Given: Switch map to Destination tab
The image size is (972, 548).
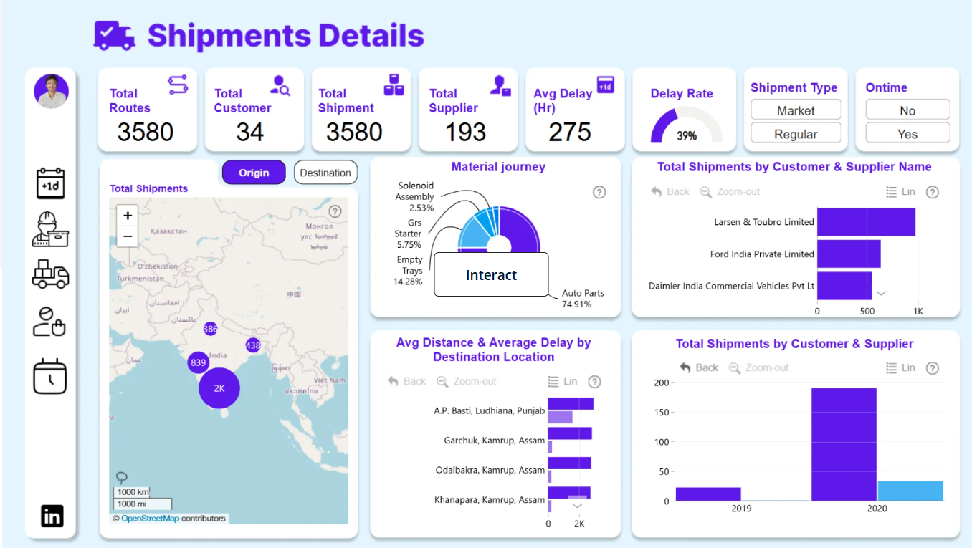Looking at the screenshot, I should coord(325,173).
